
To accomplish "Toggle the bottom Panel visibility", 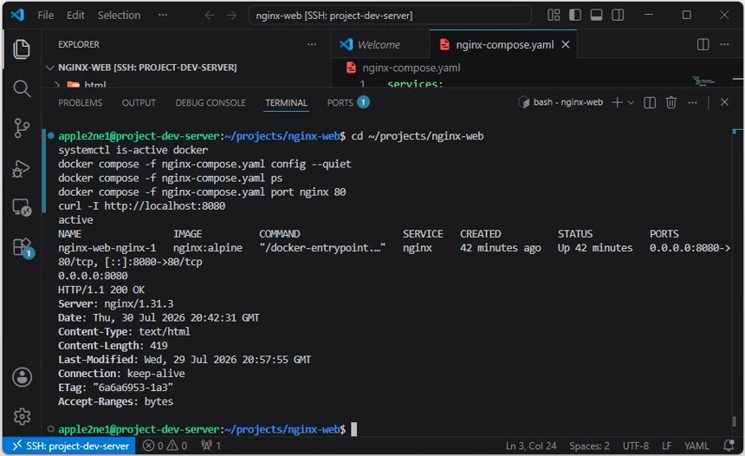I will click(x=596, y=16).
